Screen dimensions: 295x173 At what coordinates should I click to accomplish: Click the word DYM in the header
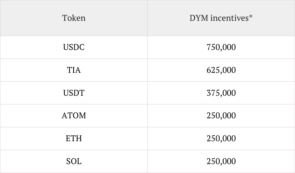[x=199, y=18]
